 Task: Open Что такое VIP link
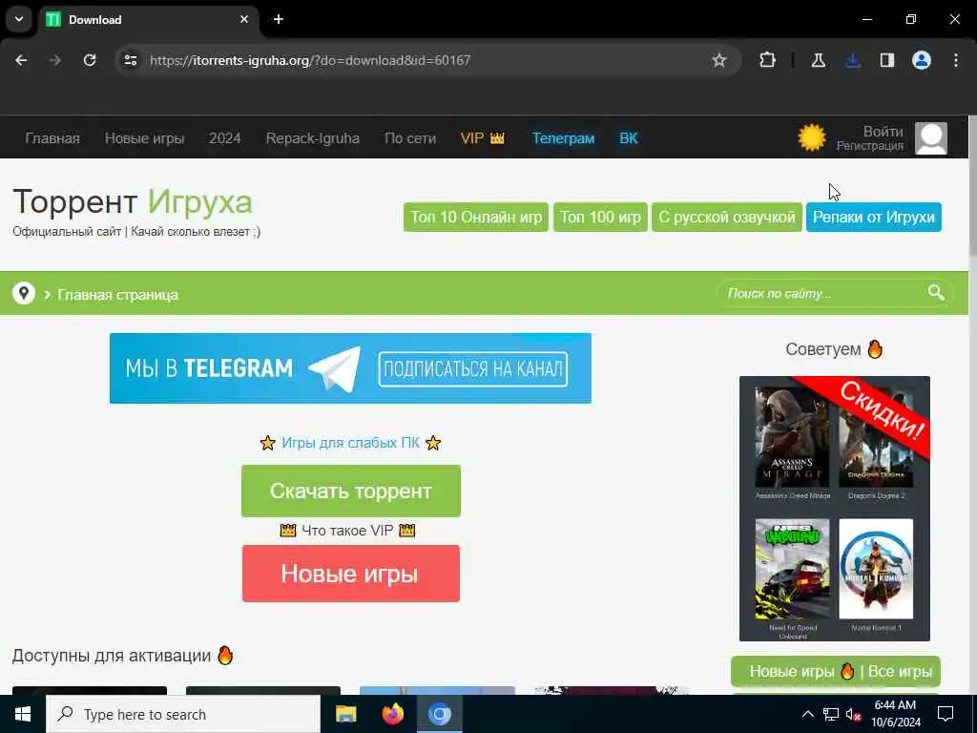pyautogui.click(x=347, y=531)
